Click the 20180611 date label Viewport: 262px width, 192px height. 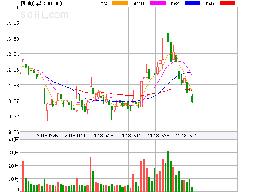click(186, 136)
